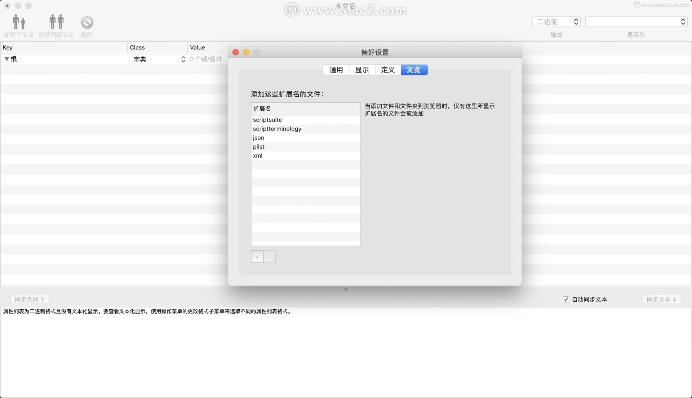Switch to the 定义 preferences tab

pos(388,70)
